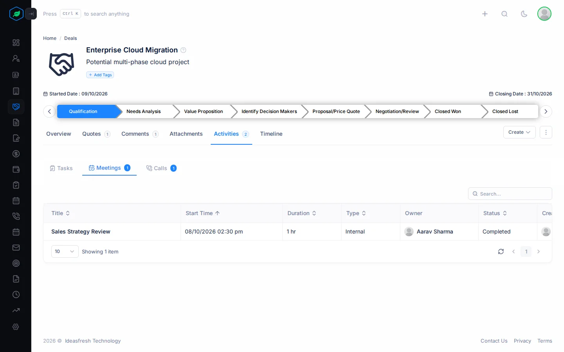
Task: Open the clipboard check icon in sidebar
Action: [16, 185]
